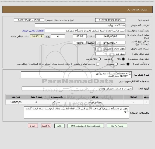Click the ایجاد کننده درخواست field
The width and height of the screenshot is (155, 149).
coord(85,31)
